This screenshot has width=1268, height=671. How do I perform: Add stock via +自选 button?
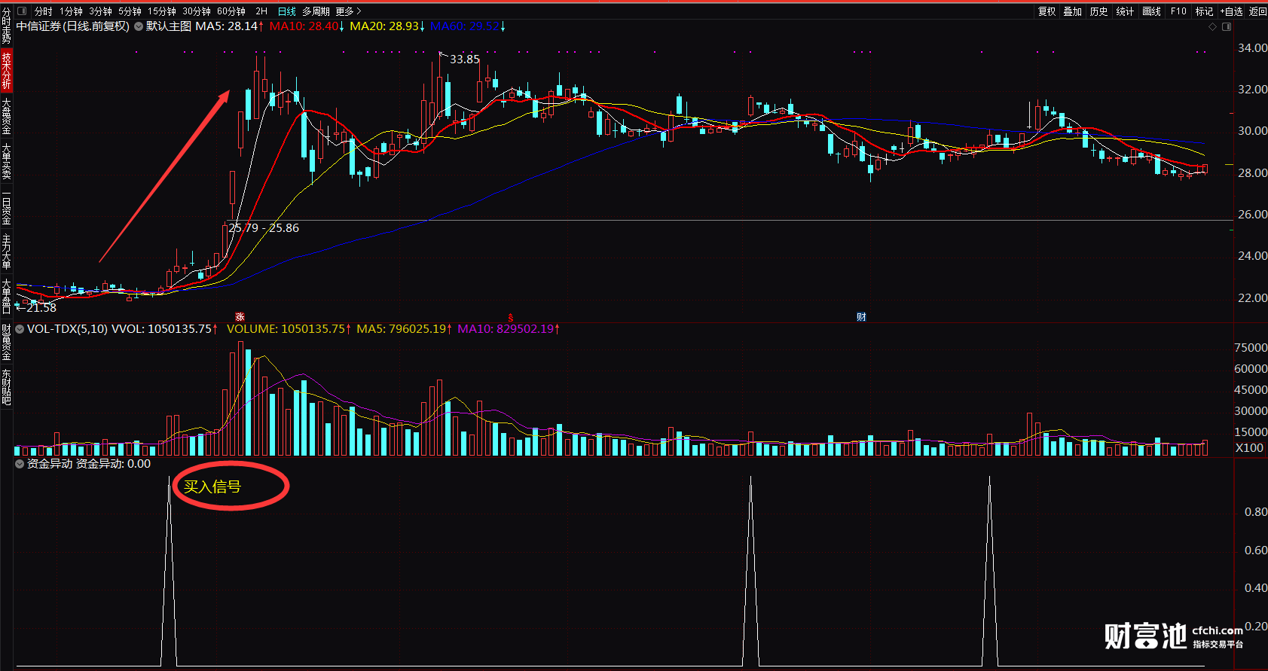1232,11
